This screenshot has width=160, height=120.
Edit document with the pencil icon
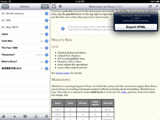pyautogui.click(x=157, y=6)
